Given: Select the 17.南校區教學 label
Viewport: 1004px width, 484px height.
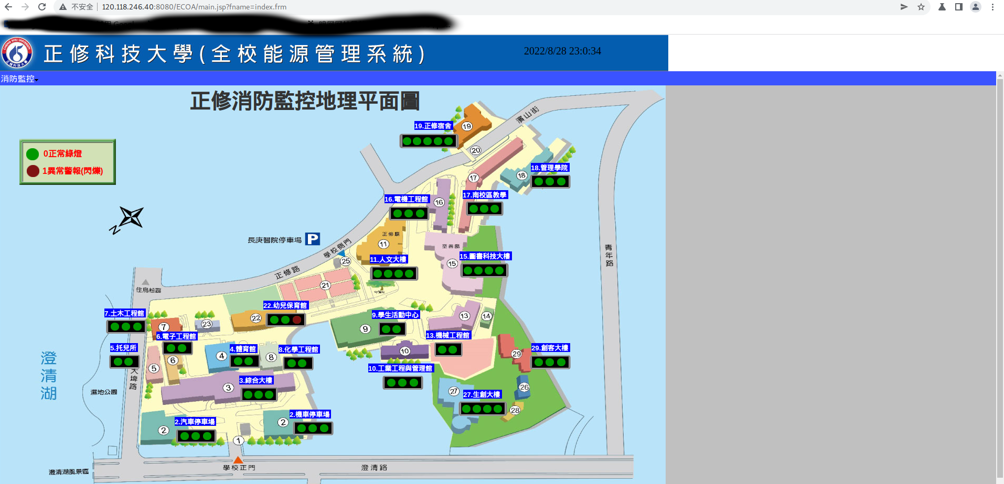Looking at the screenshot, I should (485, 195).
